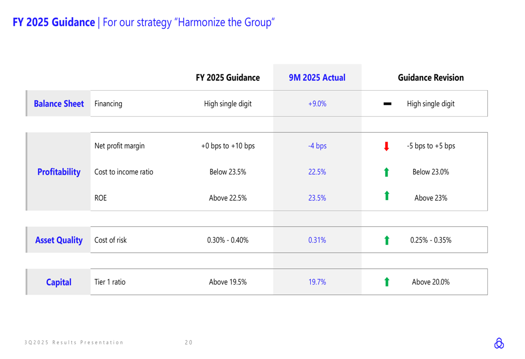525x359 pixels.
Task: Select the Capital category label
Action: pos(59,282)
